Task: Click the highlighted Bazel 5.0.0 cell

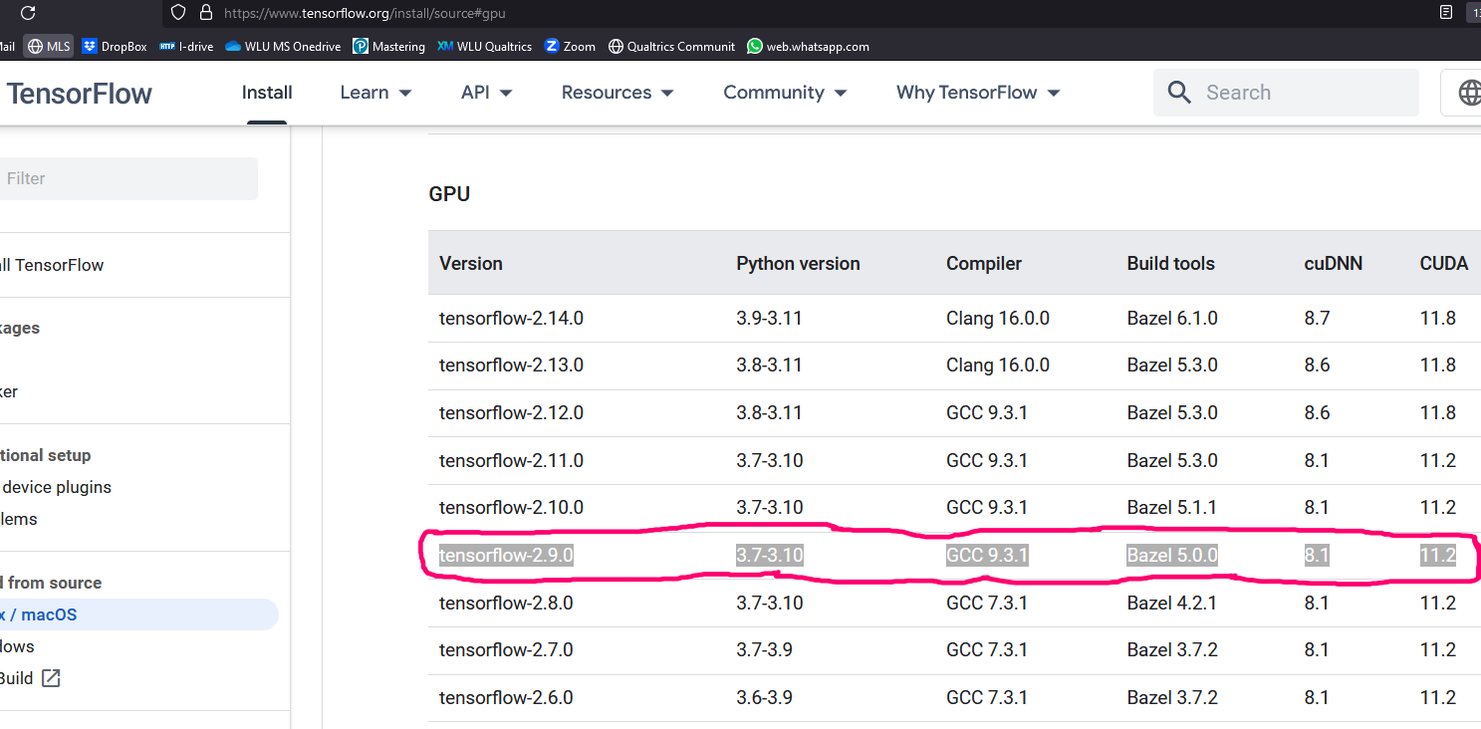Action: [x=1172, y=555]
